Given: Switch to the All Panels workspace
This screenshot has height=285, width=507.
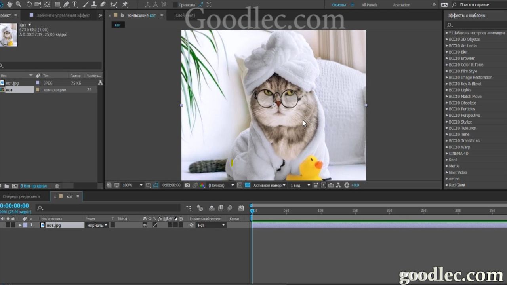Looking at the screenshot, I should [x=370, y=5].
